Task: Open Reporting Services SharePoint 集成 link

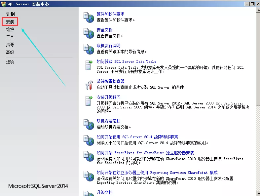Action: click(157, 173)
